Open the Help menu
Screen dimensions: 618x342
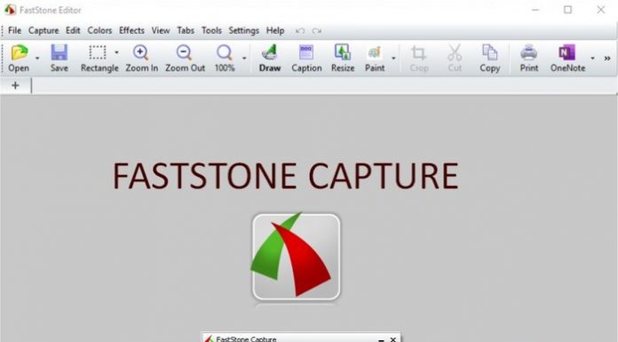coord(275,30)
